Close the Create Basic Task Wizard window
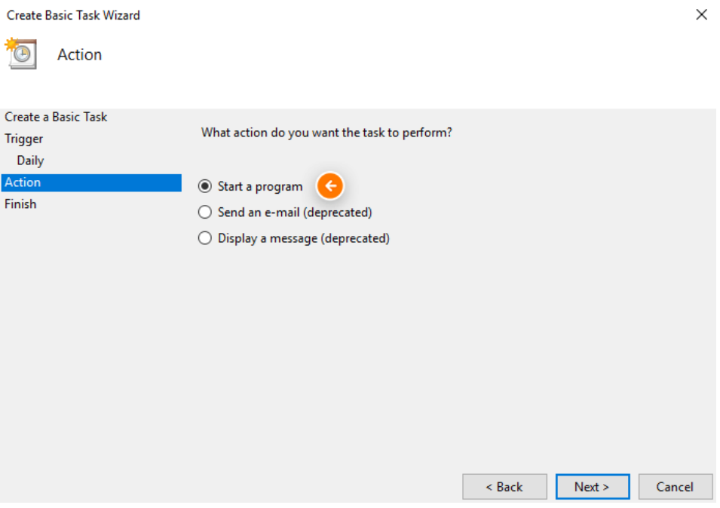 pos(701,15)
